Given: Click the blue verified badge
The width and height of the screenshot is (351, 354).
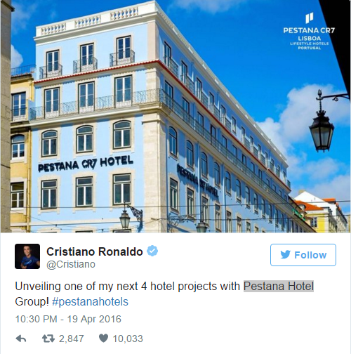Looking at the screenshot, I should 152,251.
